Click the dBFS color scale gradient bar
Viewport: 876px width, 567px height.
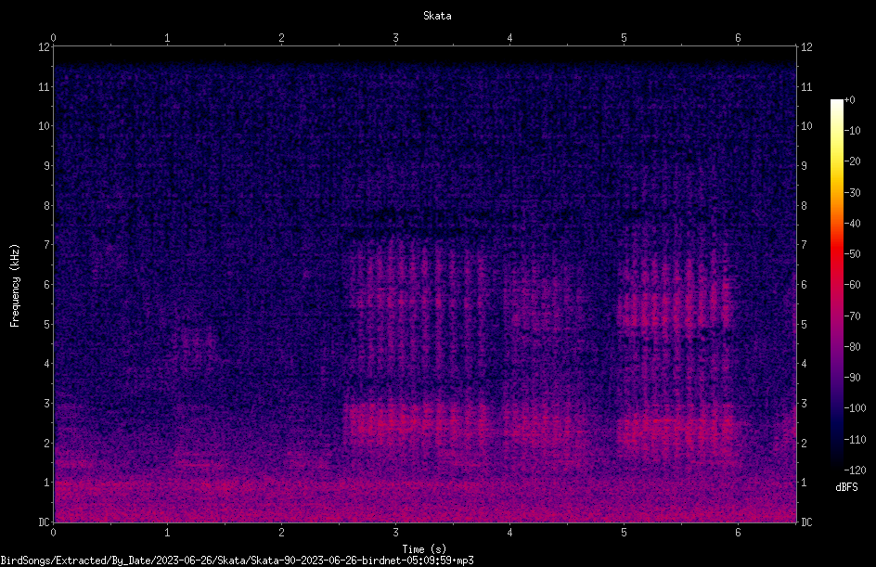coord(837,285)
